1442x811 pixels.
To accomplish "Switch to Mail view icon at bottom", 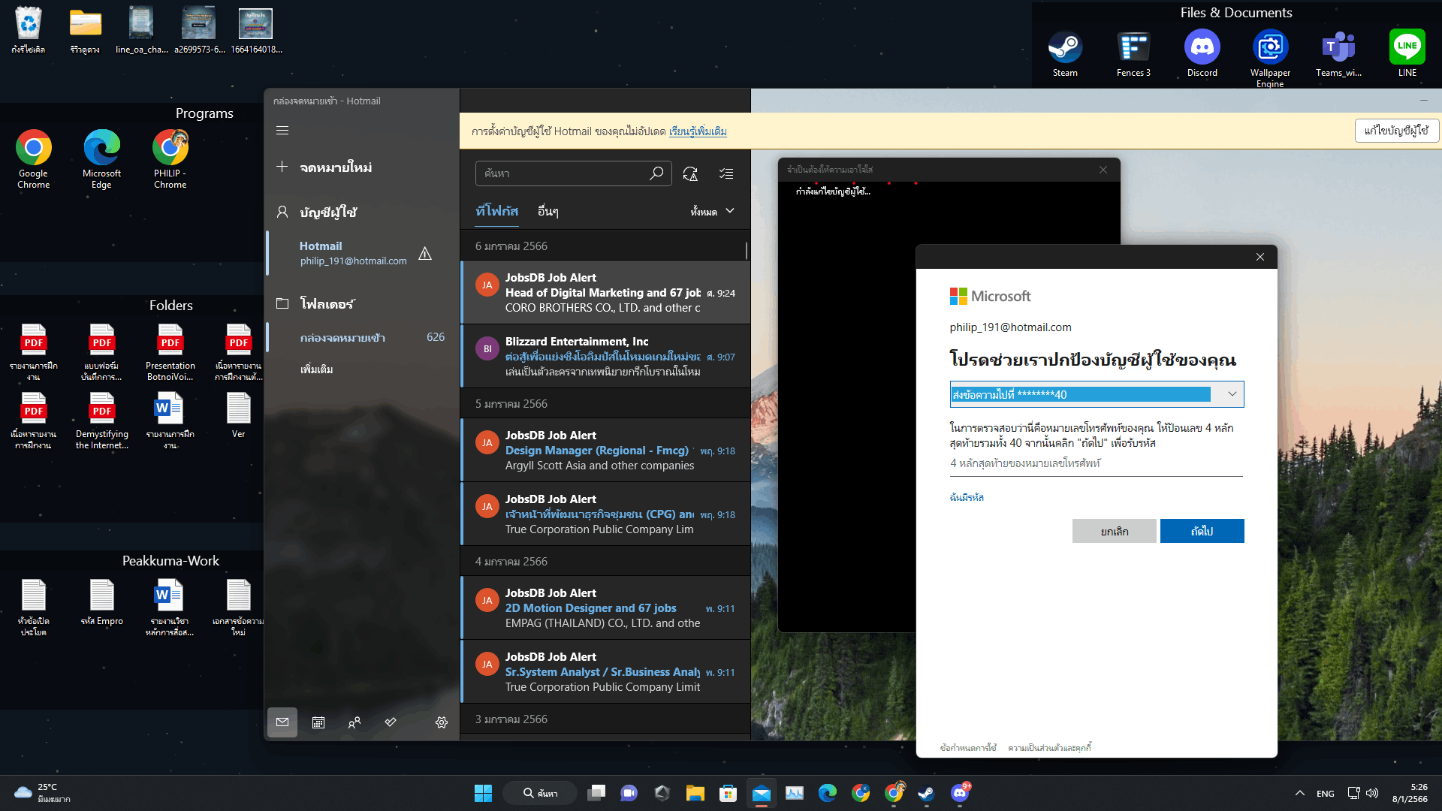I will pyautogui.click(x=282, y=722).
